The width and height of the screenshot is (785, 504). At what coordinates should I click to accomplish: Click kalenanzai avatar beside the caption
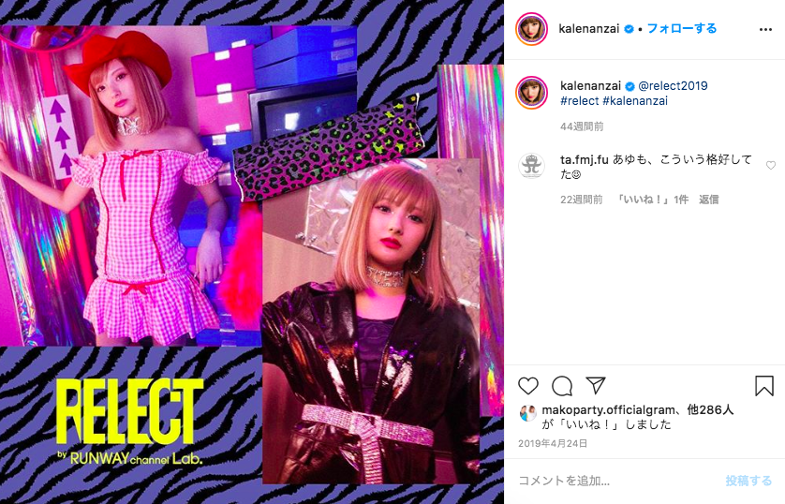531,93
